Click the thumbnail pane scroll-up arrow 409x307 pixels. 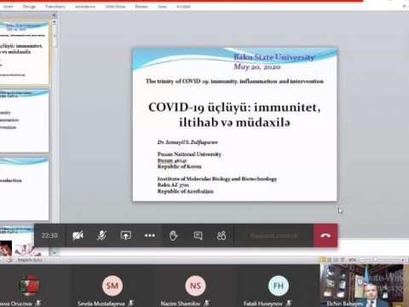click(55, 22)
